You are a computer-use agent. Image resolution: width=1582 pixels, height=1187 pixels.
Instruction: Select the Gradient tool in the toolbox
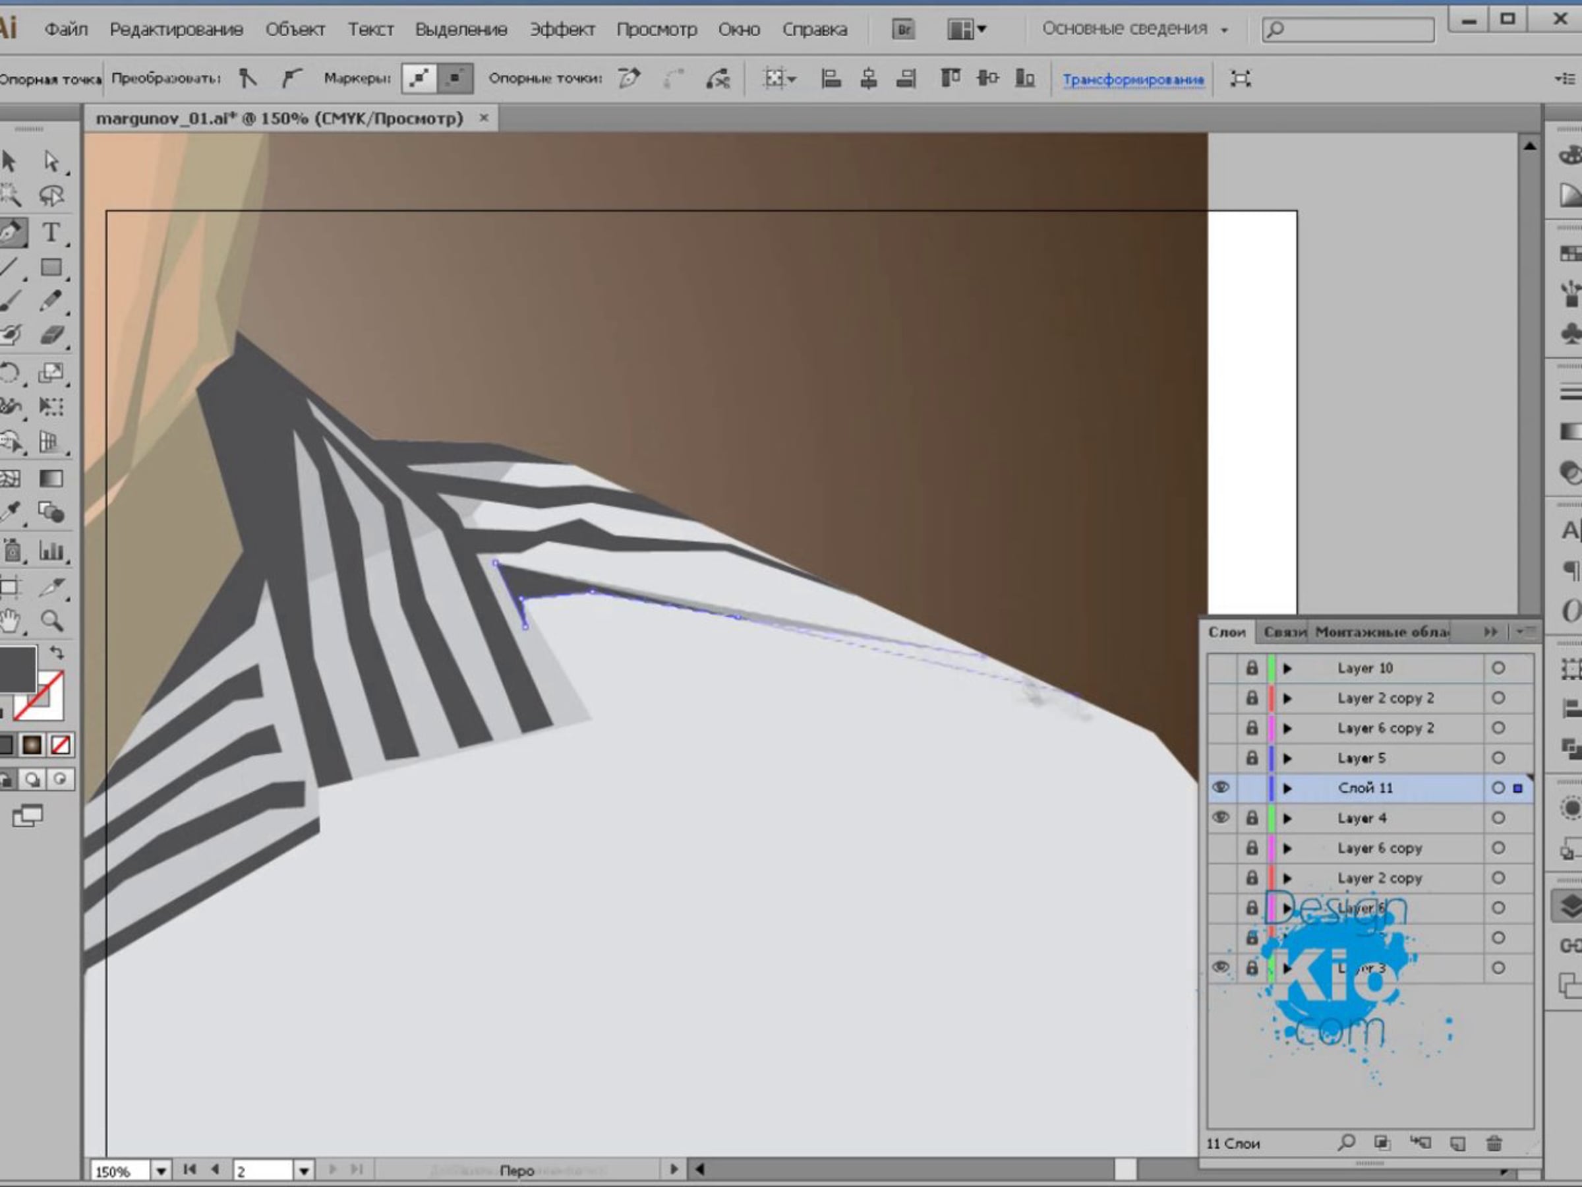pyautogui.click(x=51, y=478)
